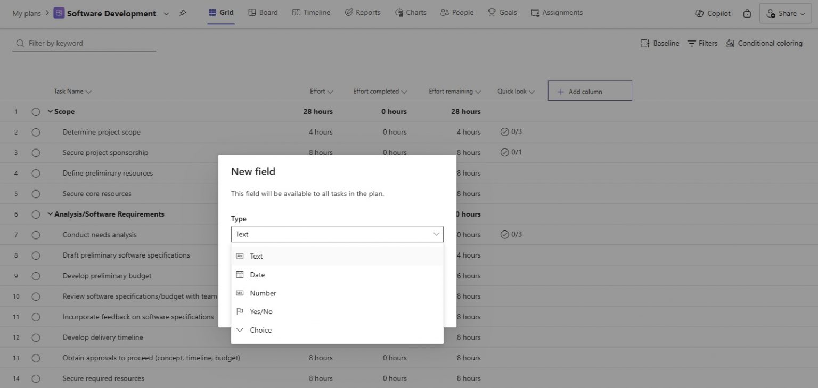Collapse the Scope task group
The width and height of the screenshot is (818, 388).
50,111
